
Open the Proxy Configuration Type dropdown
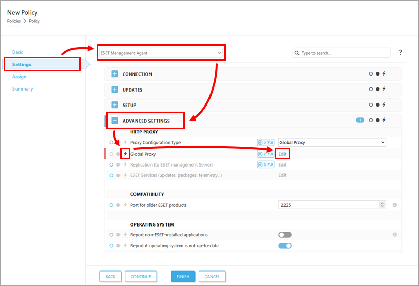pyautogui.click(x=332, y=142)
